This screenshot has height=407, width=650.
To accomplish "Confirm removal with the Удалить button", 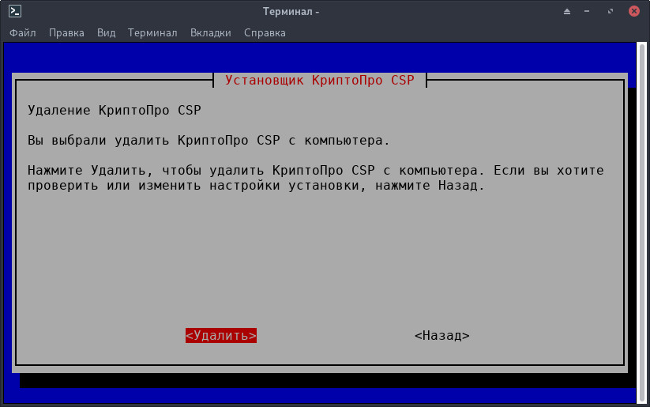I will pos(221,335).
